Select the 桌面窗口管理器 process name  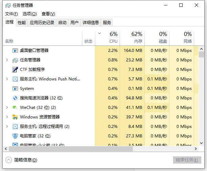[x=34, y=51]
